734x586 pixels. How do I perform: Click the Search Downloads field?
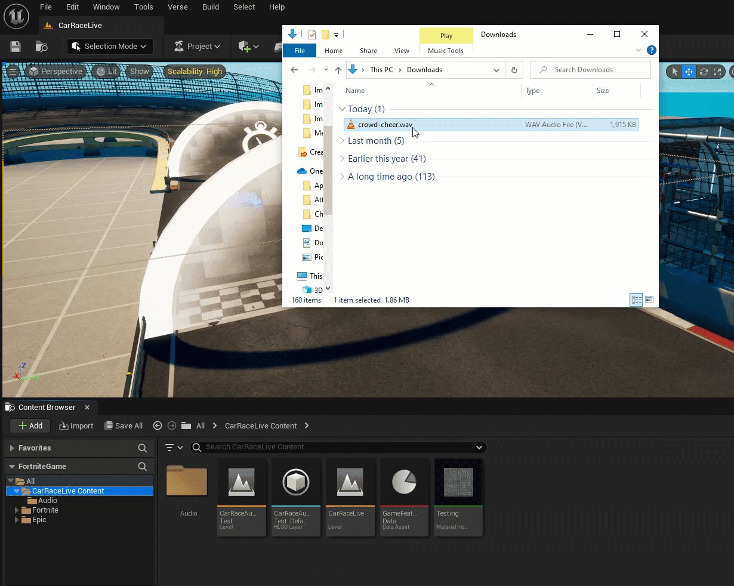coord(591,70)
